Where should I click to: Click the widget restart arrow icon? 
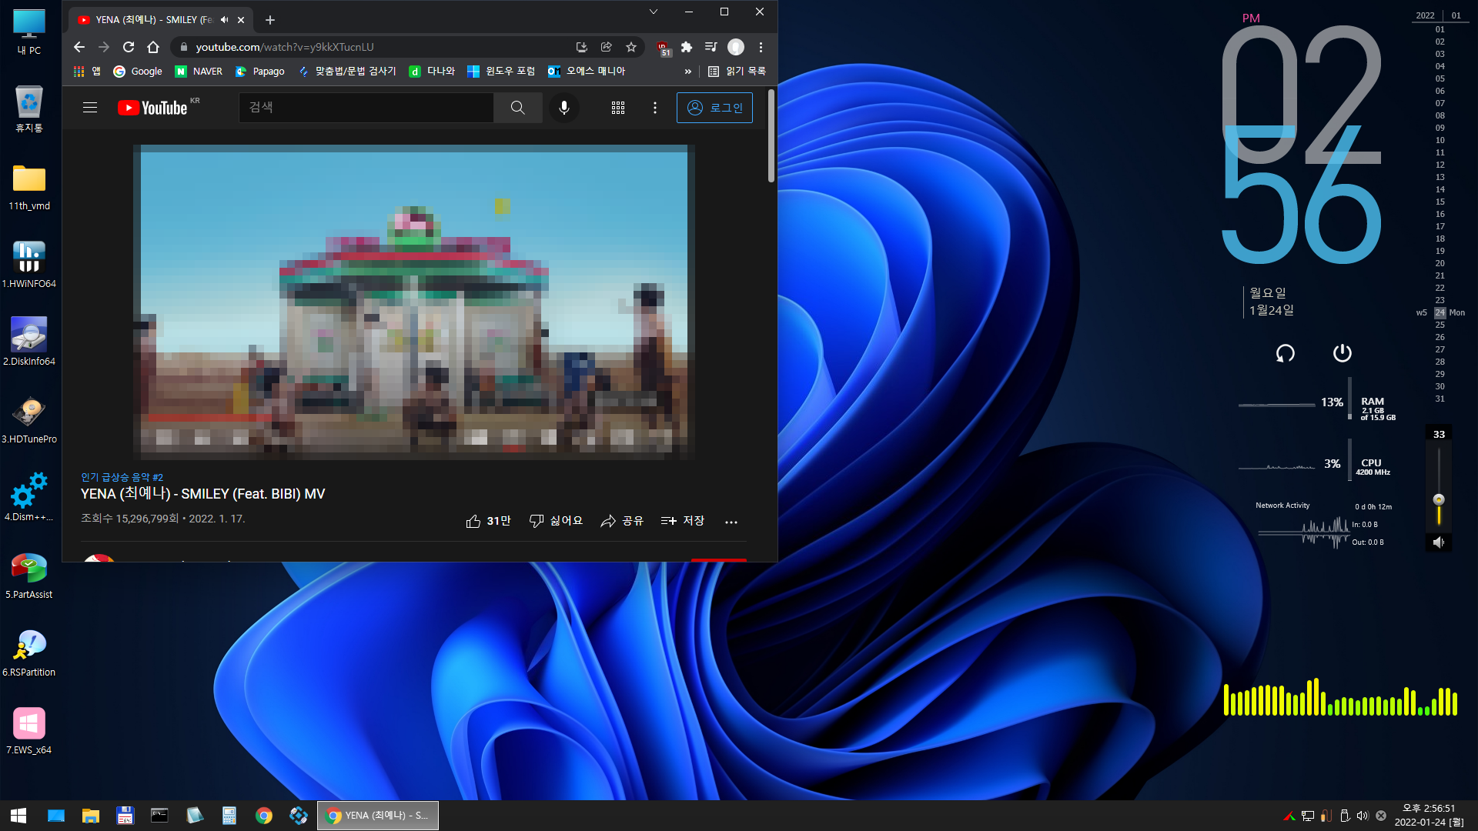(1285, 353)
